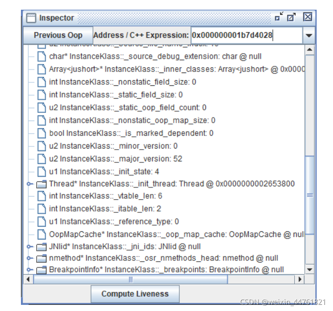Click file icon of _vtable_len row

click(41, 196)
